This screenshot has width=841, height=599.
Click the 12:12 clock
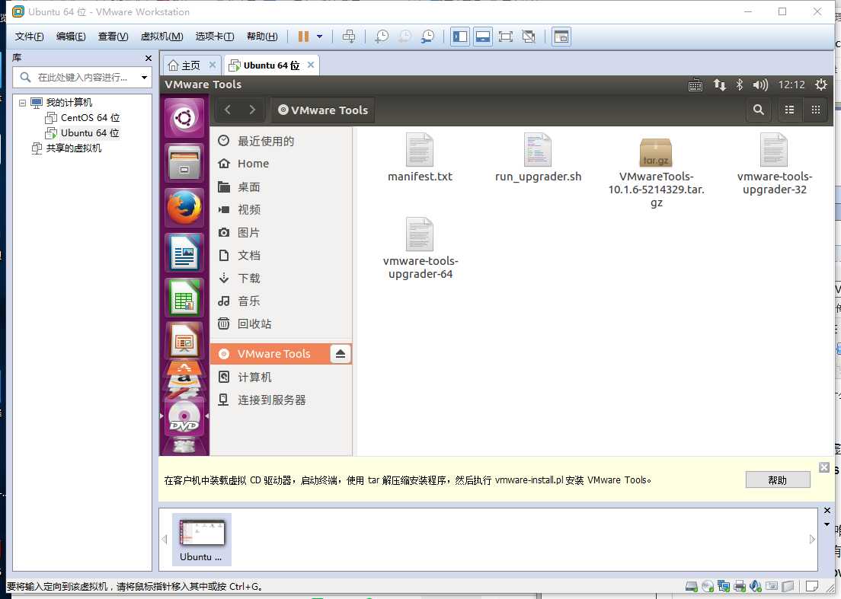pyautogui.click(x=791, y=84)
